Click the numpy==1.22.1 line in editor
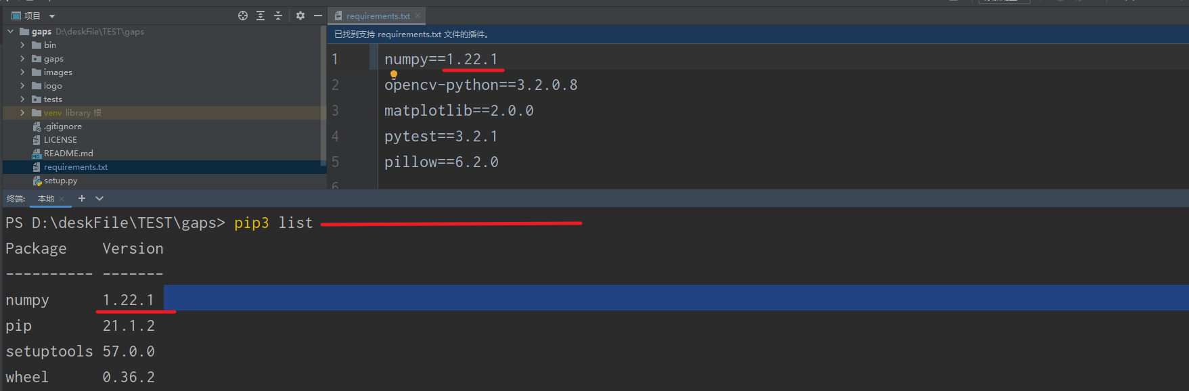Screen dimensions: 1189x391 [441, 60]
